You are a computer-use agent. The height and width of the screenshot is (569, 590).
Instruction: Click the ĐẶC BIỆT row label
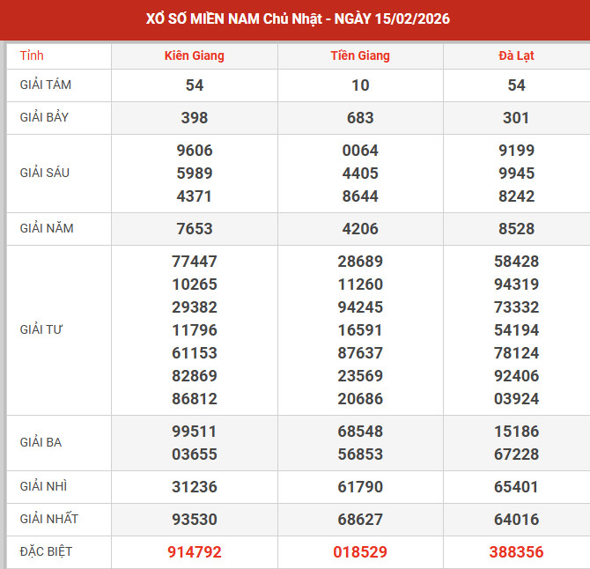[47, 551]
